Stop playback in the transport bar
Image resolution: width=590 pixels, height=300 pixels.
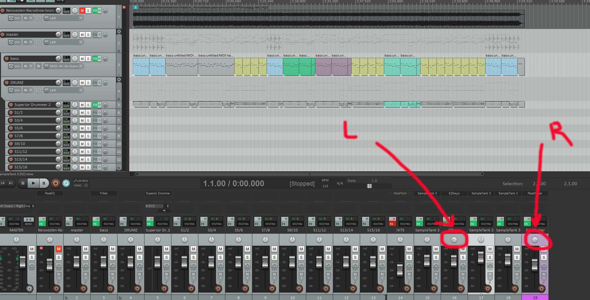23,183
